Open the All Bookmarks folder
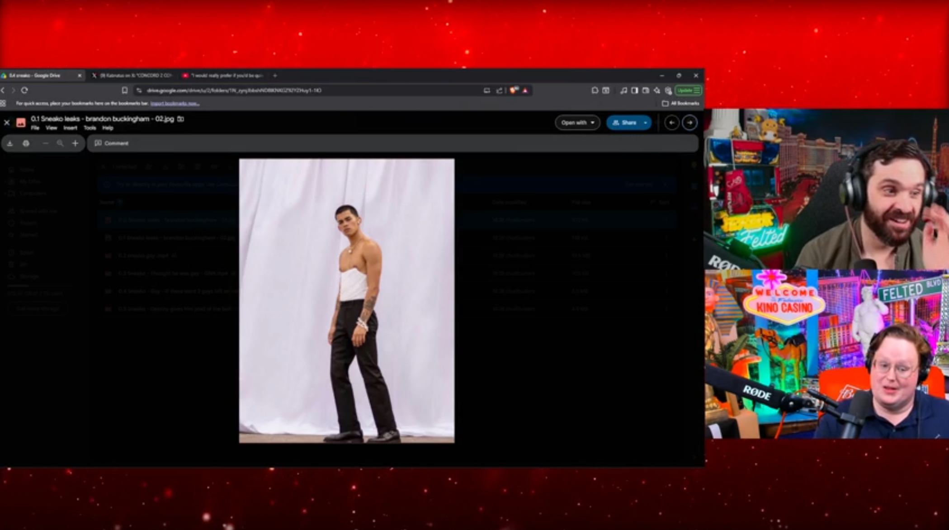949x530 pixels. (681, 104)
